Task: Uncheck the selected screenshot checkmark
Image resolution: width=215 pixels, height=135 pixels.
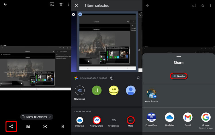Action: (x=80, y=14)
